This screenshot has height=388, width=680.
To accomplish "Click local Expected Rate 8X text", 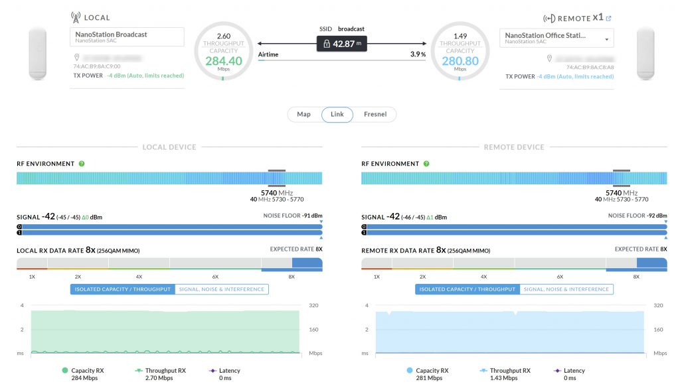I will click(296, 249).
